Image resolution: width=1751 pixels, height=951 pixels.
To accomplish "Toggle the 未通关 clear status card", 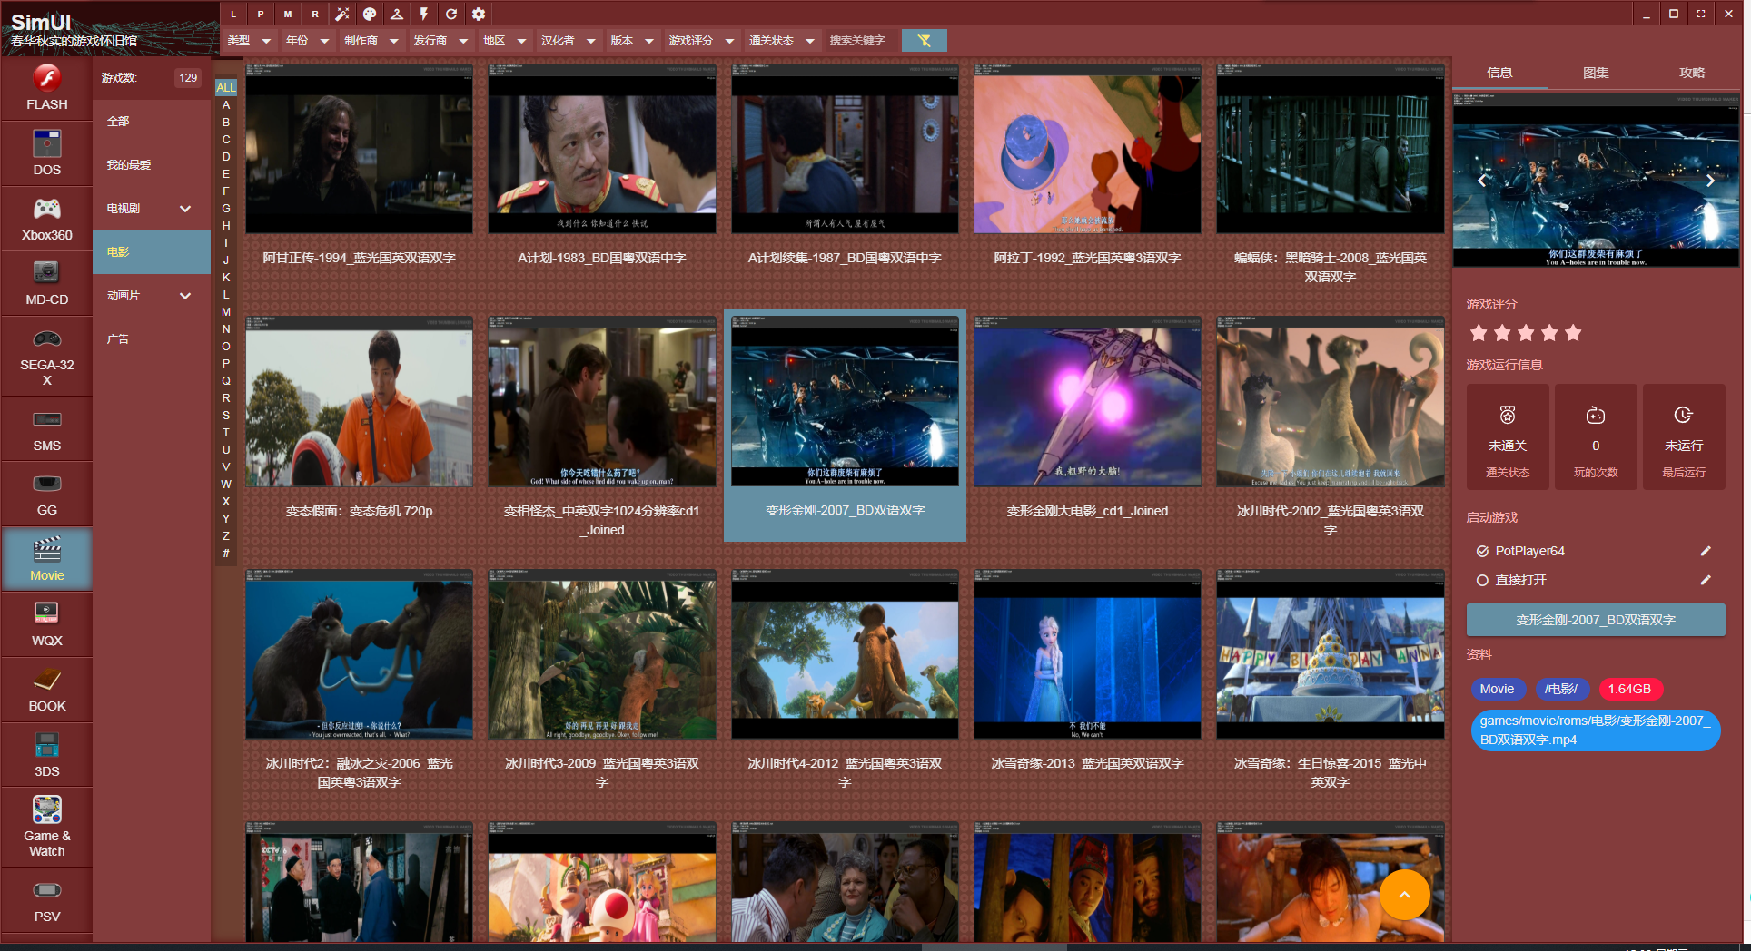I will [x=1508, y=437].
